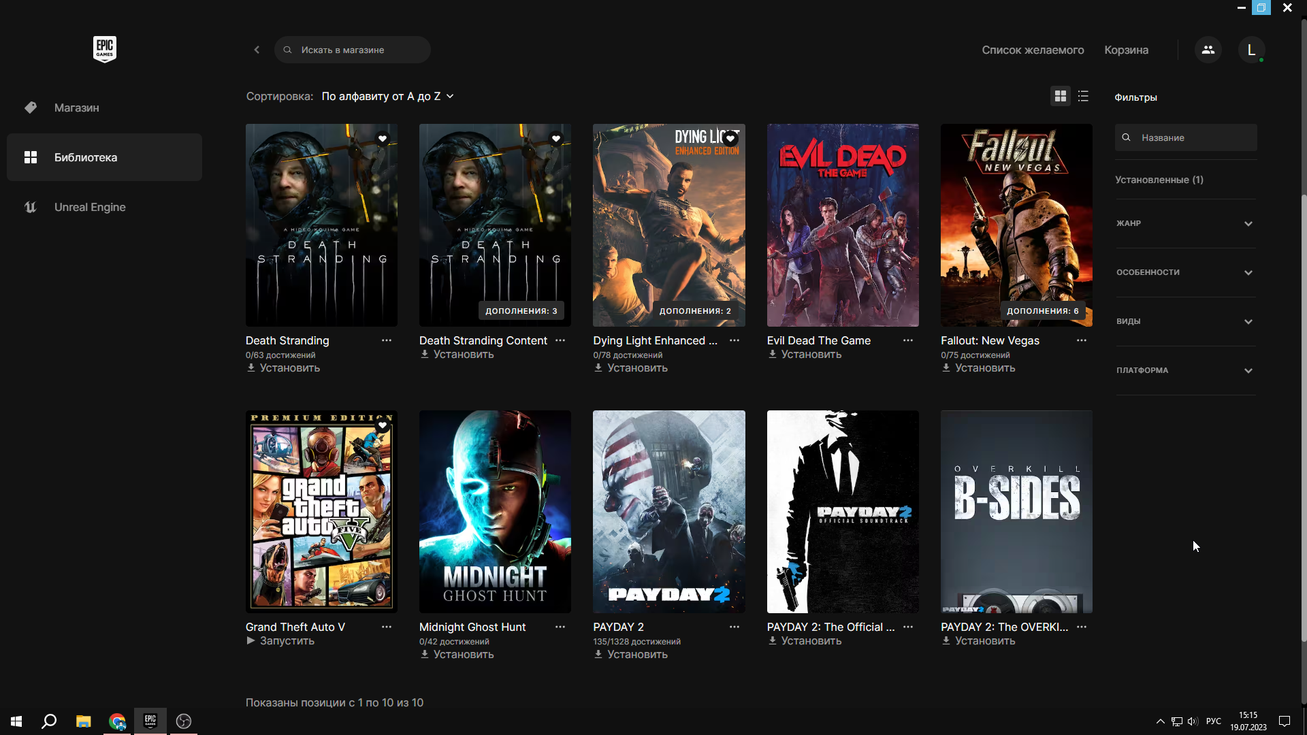This screenshot has width=1307, height=735.
Task: Open more options for PAYDAY 2: The Official Soundtrack
Action: [908, 627]
